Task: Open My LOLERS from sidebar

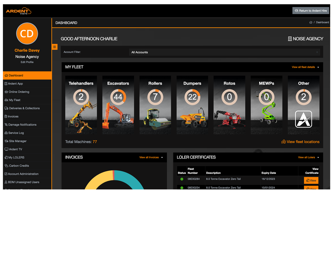Action: click(27, 157)
